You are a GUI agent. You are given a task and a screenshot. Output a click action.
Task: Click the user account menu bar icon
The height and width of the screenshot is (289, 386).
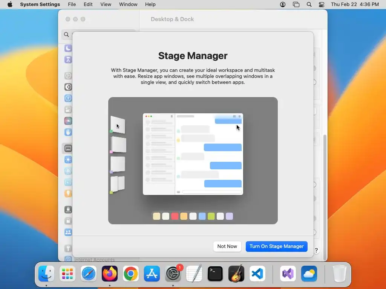point(283,5)
